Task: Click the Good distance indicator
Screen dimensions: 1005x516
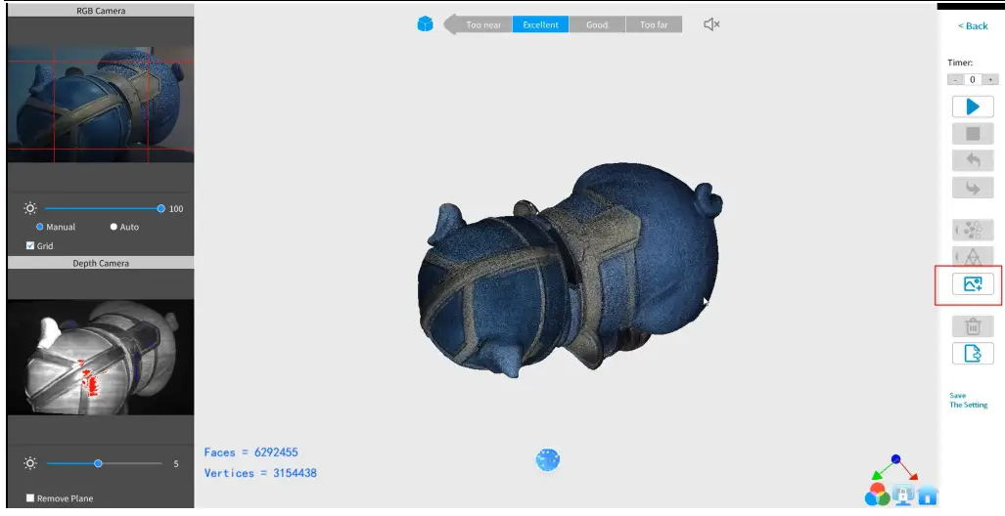Action: [x=597, y=25]
